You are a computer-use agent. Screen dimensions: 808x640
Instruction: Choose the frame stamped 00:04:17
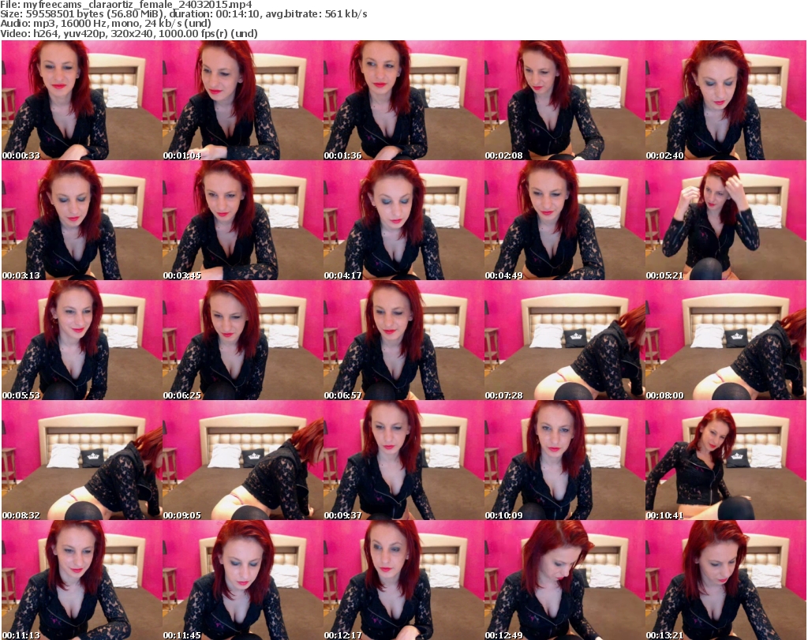[x=403, y=220]
